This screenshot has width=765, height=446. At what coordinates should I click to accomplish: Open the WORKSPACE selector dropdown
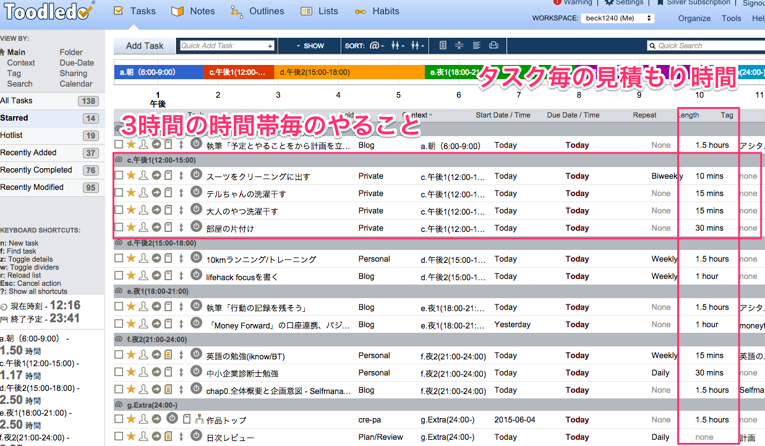click(617, 19)
